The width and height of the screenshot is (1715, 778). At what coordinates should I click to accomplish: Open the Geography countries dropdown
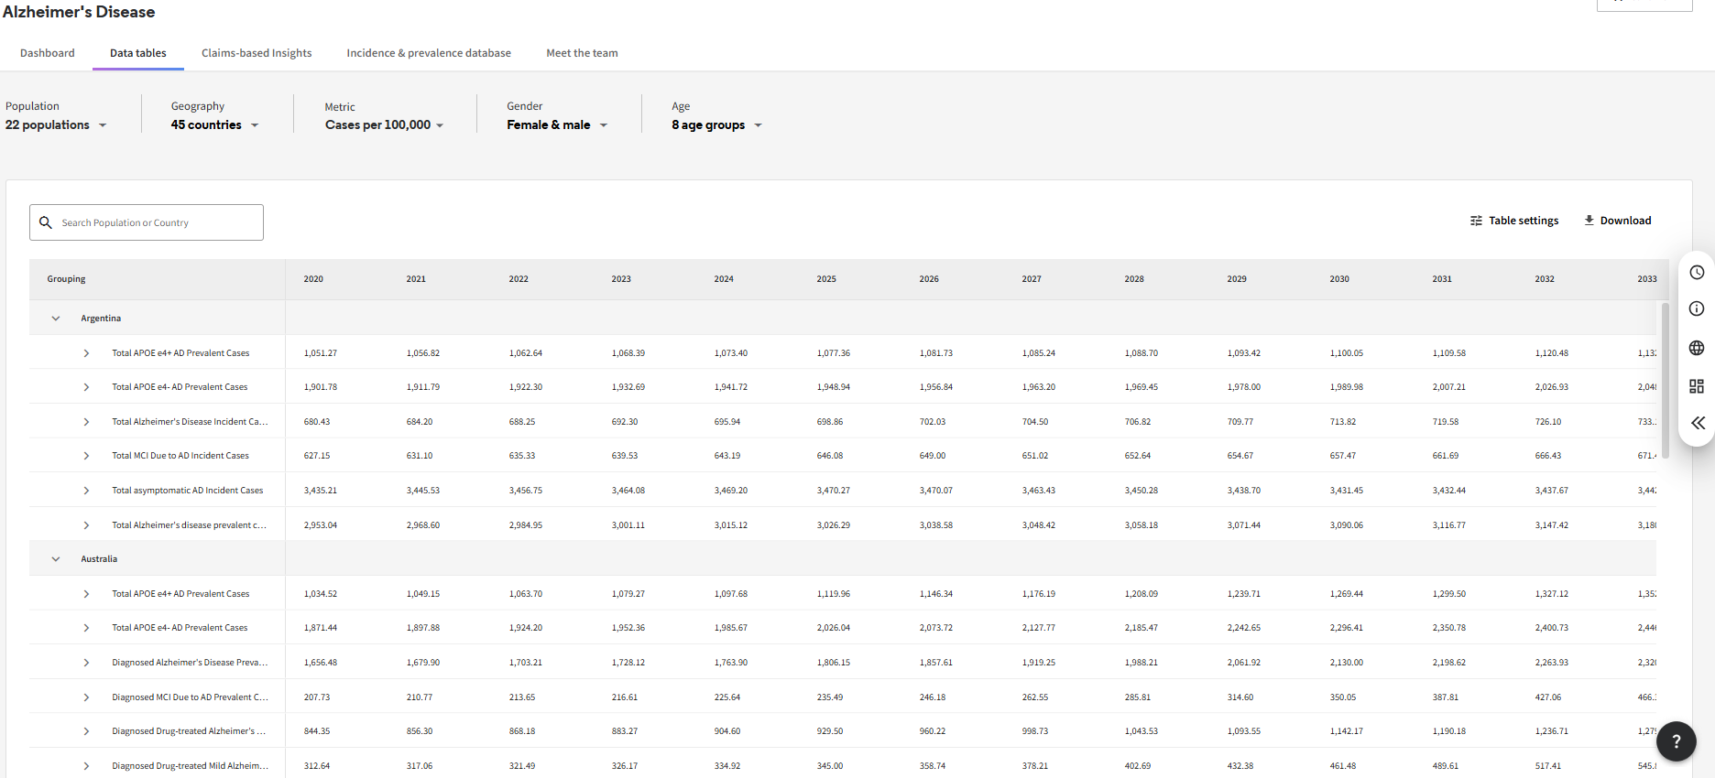point(214,125)
